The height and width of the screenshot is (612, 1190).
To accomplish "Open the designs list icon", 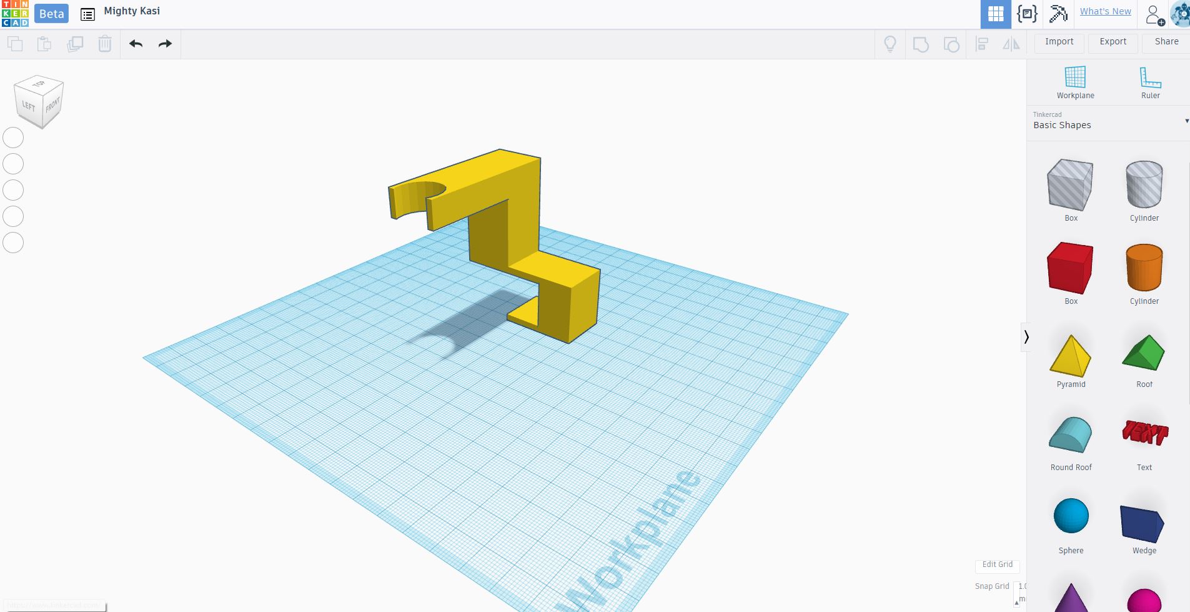I will click(x=87, y=14).
